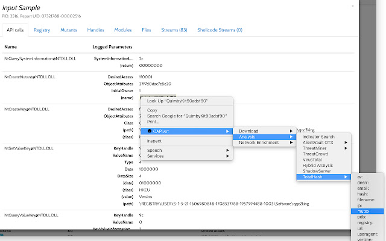Switch to the Registry tab
This screenshot has width=386, height=241.
[x=42, y=29]
